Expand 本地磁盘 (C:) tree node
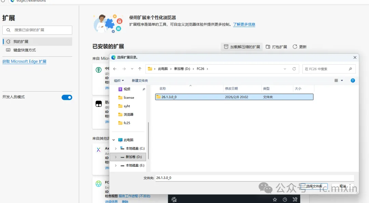Viewport: 369px width, 203px height. [x=115, y=148]
